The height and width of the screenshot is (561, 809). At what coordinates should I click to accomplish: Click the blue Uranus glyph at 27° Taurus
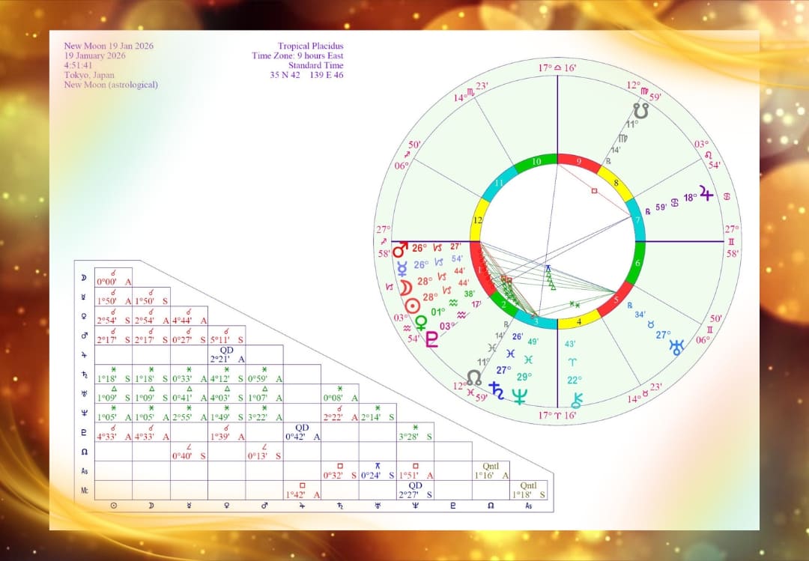coord(676,347)
